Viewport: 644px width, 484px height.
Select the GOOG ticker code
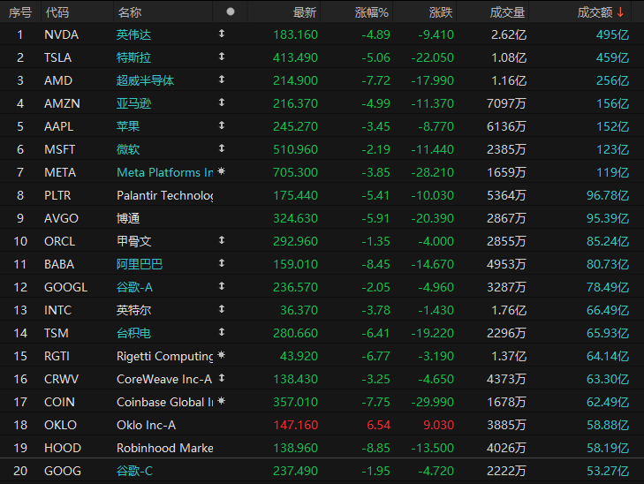pos(63,471)
